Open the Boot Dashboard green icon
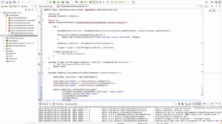 [x=54, y=2]
